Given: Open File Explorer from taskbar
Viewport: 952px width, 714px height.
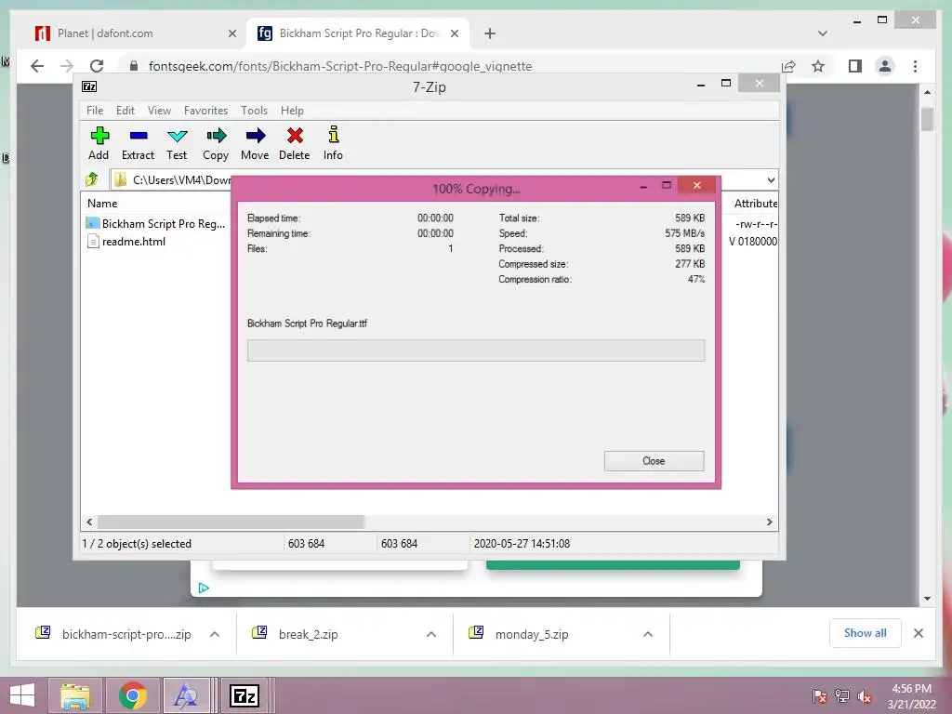Looking at the screenshot, I should point(75,695).
